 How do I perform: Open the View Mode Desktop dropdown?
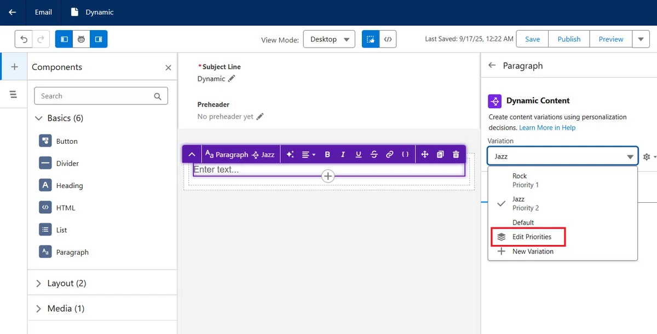pyautogui.click(x=329, y=39)
